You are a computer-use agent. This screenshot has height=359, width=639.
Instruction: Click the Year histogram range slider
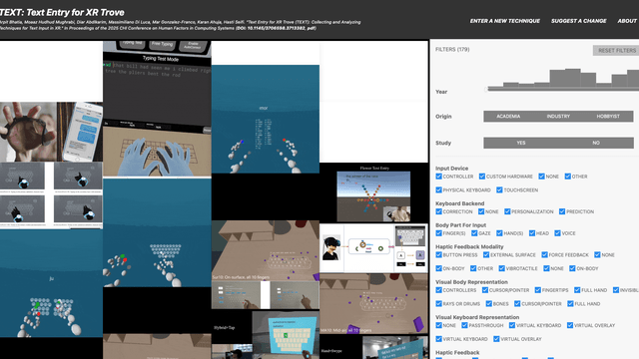point(562,89)
